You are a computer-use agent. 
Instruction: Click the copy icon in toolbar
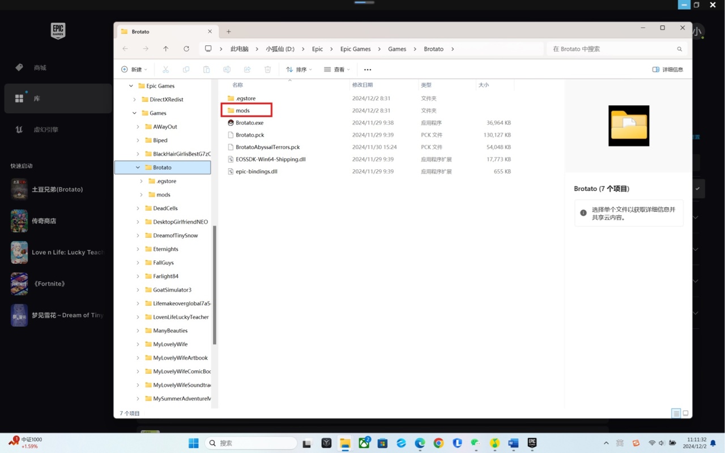point(186,70)
